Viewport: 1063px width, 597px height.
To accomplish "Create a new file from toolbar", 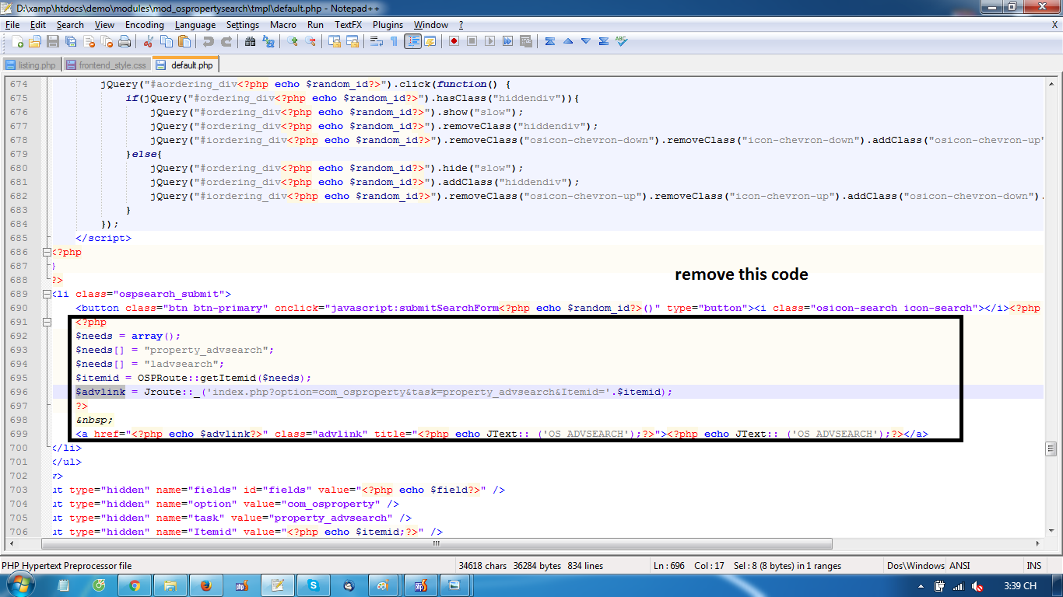I will point(17,41).
